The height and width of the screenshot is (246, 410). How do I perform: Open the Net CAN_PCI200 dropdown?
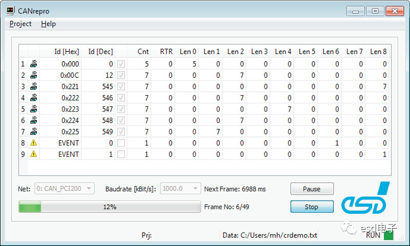tap(64, 189)
